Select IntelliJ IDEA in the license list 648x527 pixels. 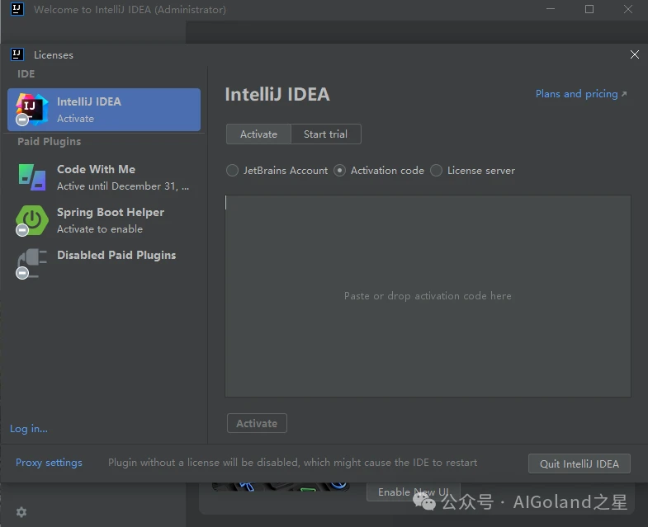point(104,110)
